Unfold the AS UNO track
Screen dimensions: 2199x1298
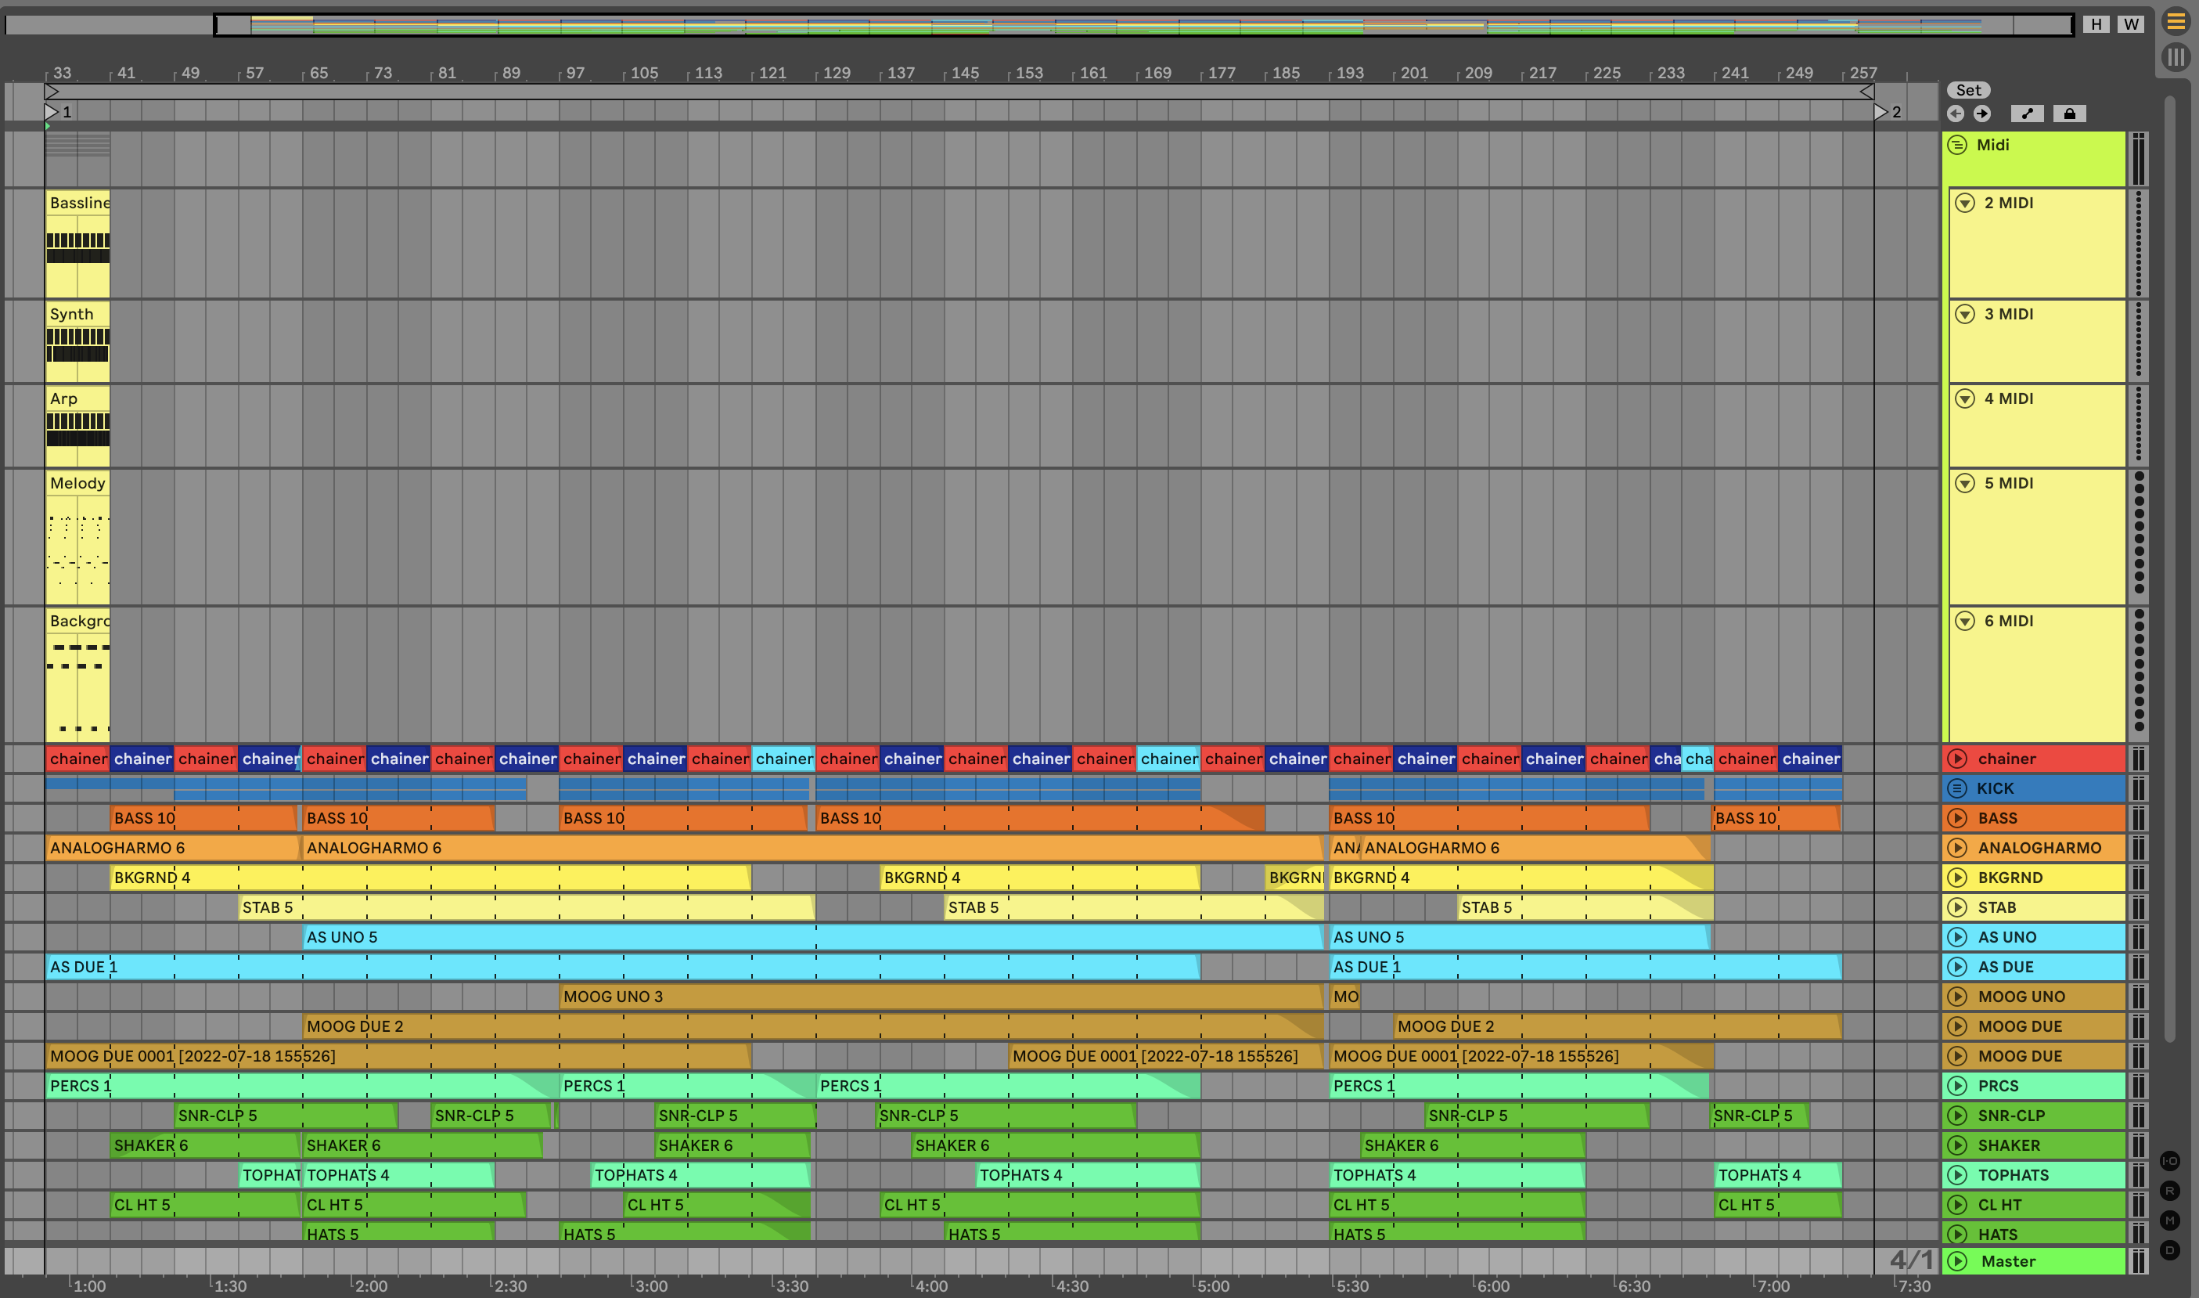1958,938
